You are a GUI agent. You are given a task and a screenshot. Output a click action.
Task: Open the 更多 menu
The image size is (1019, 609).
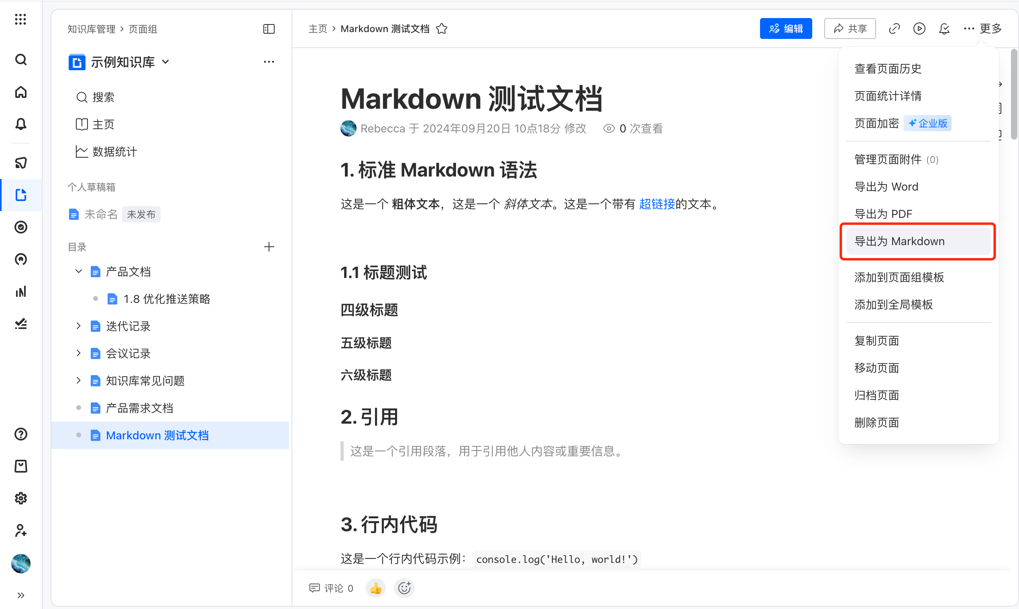click(983, 28)
